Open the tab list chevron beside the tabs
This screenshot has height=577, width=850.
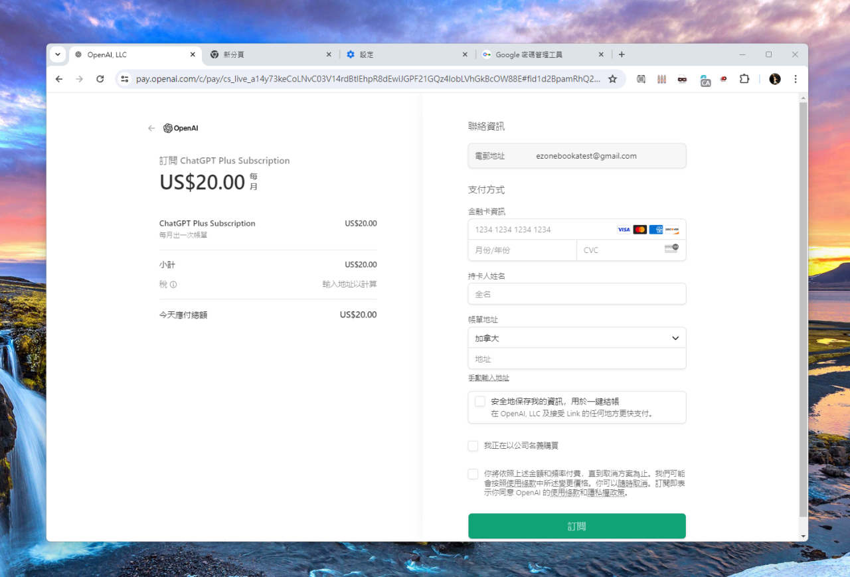click(x=58, y=54)
